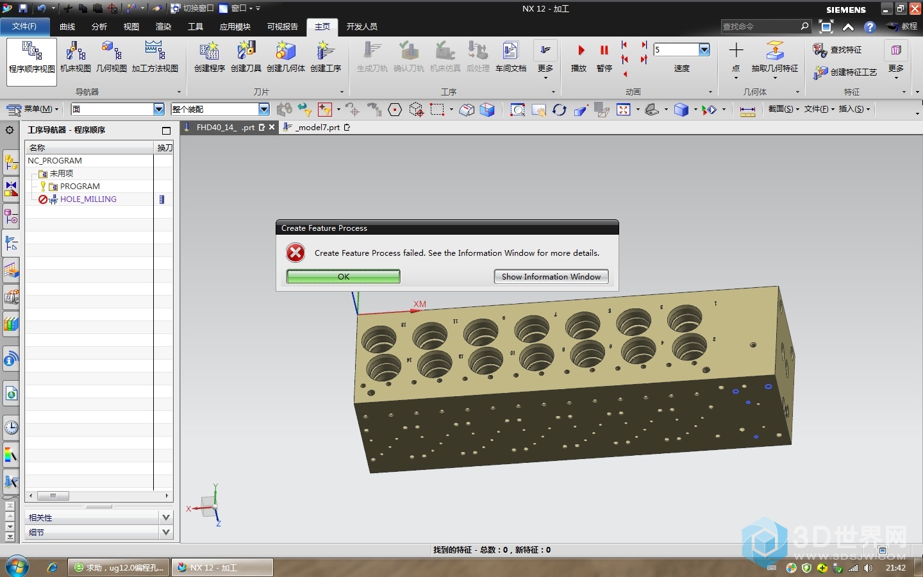Screen dimensions: 923x577
Task: Click Show Information Window button
Action: [x=551, y=276]
